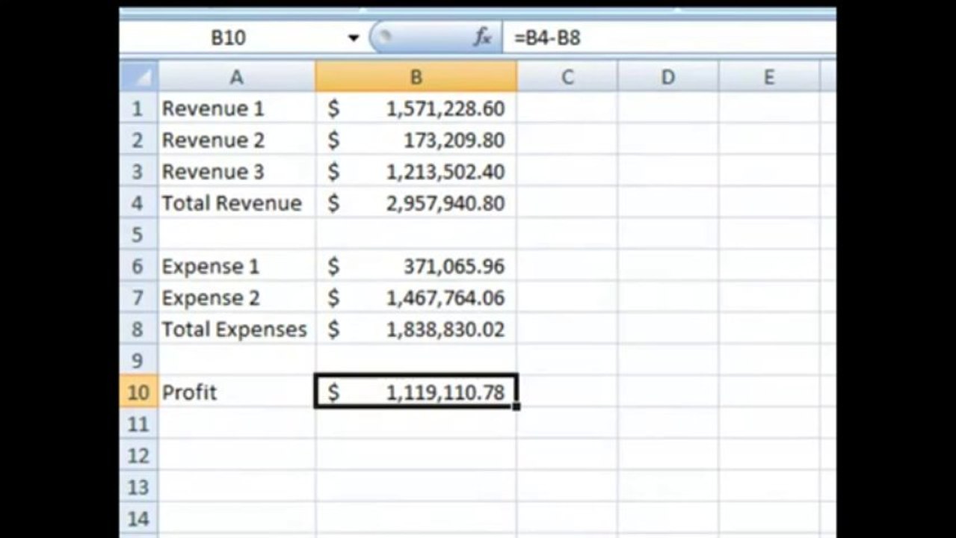956x538 pixels.
Task: Select row 12 header
Action: [x=138, y=456]
